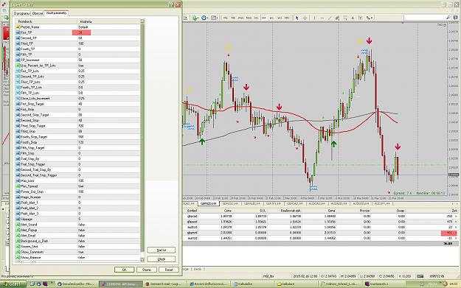This screenshot has width=461, height=288.
Task: Click the Use_Percent_for_TP_Lots true value
Action: (81, 66)
